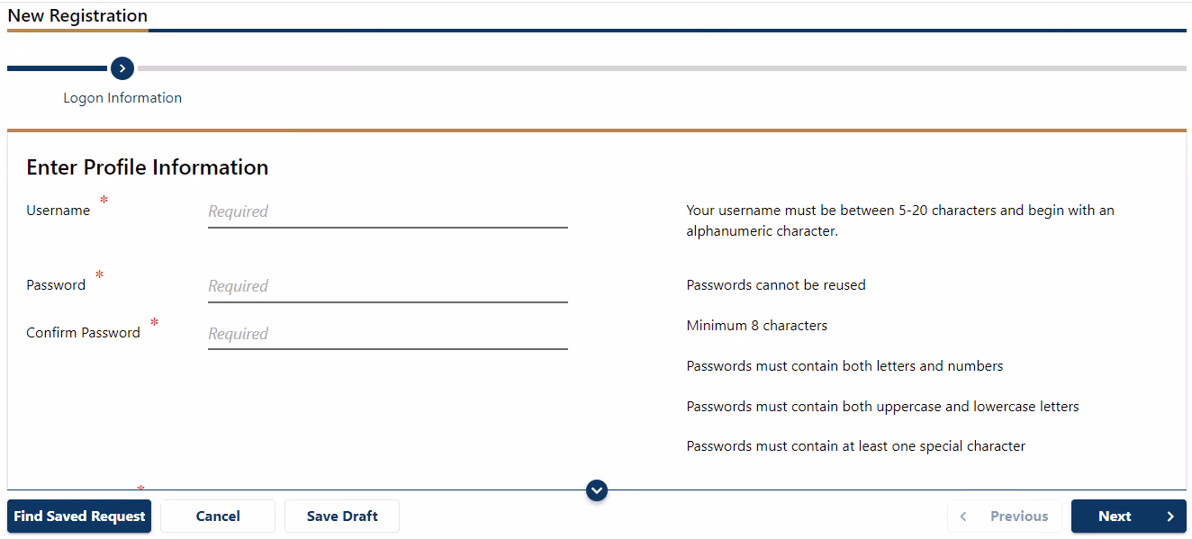Click the Next button label
Screen dimensions: 1192x539
point(1115,517)
